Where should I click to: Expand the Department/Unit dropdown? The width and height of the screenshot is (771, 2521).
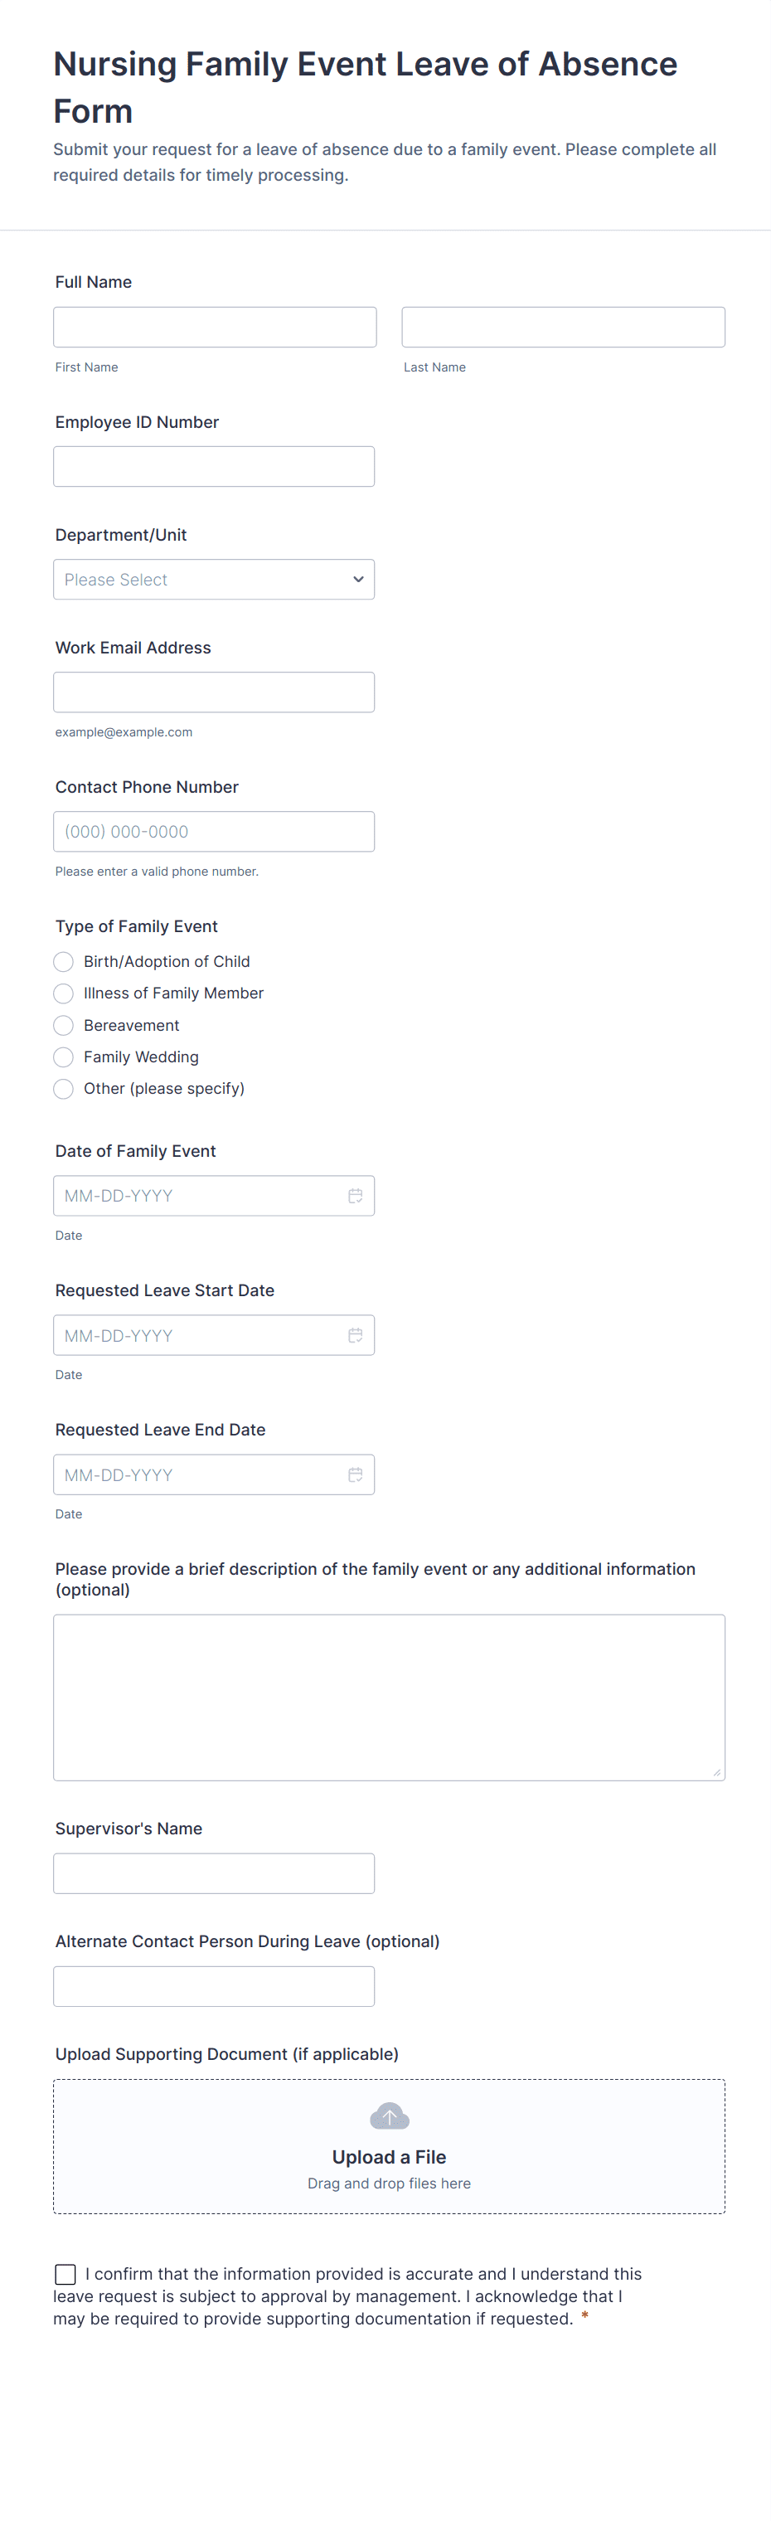pos(213,580)
